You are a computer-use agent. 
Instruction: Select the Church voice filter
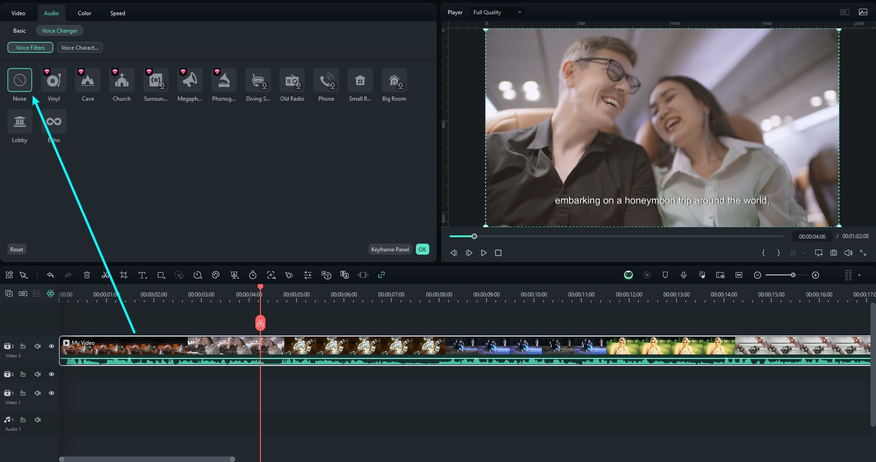point(121,81)
